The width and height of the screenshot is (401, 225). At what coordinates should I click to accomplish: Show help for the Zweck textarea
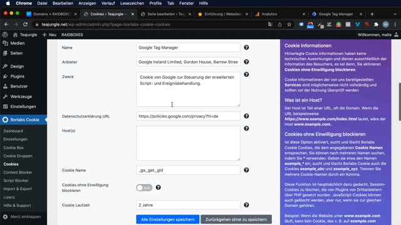tap(246, 74)
